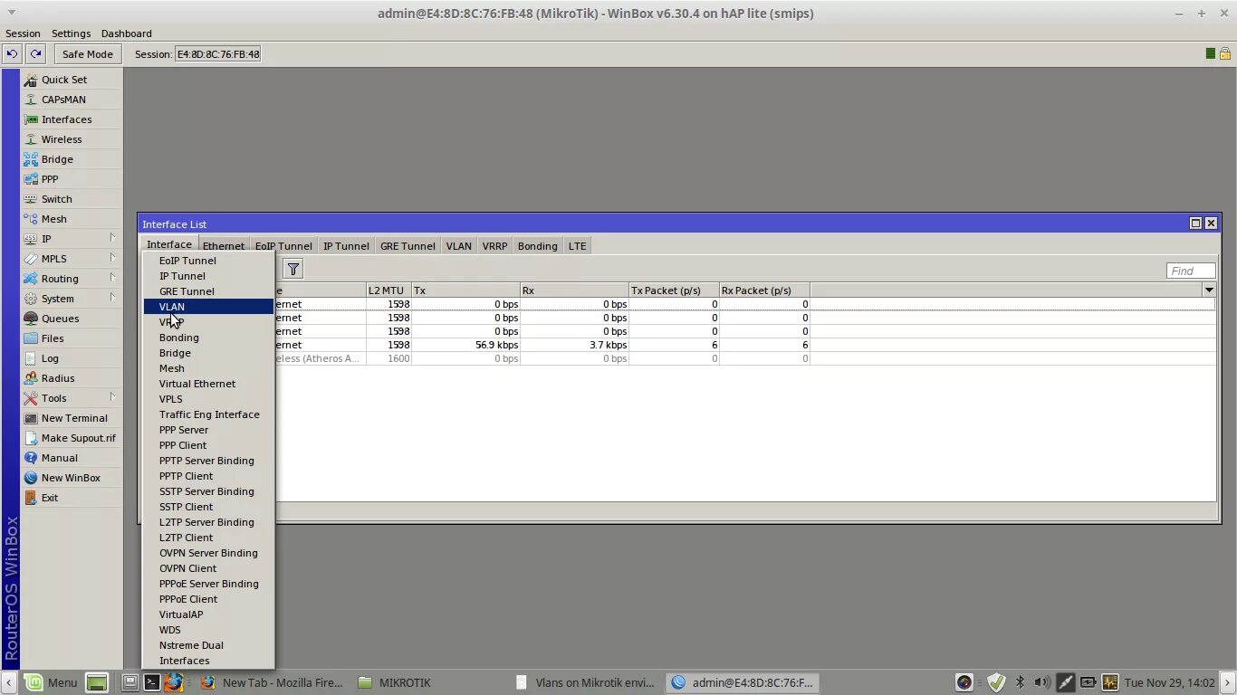This screenshot has width=1237, height=695.
Task: Open Switch in the sidebar
Action: click(x=56, y=199)
